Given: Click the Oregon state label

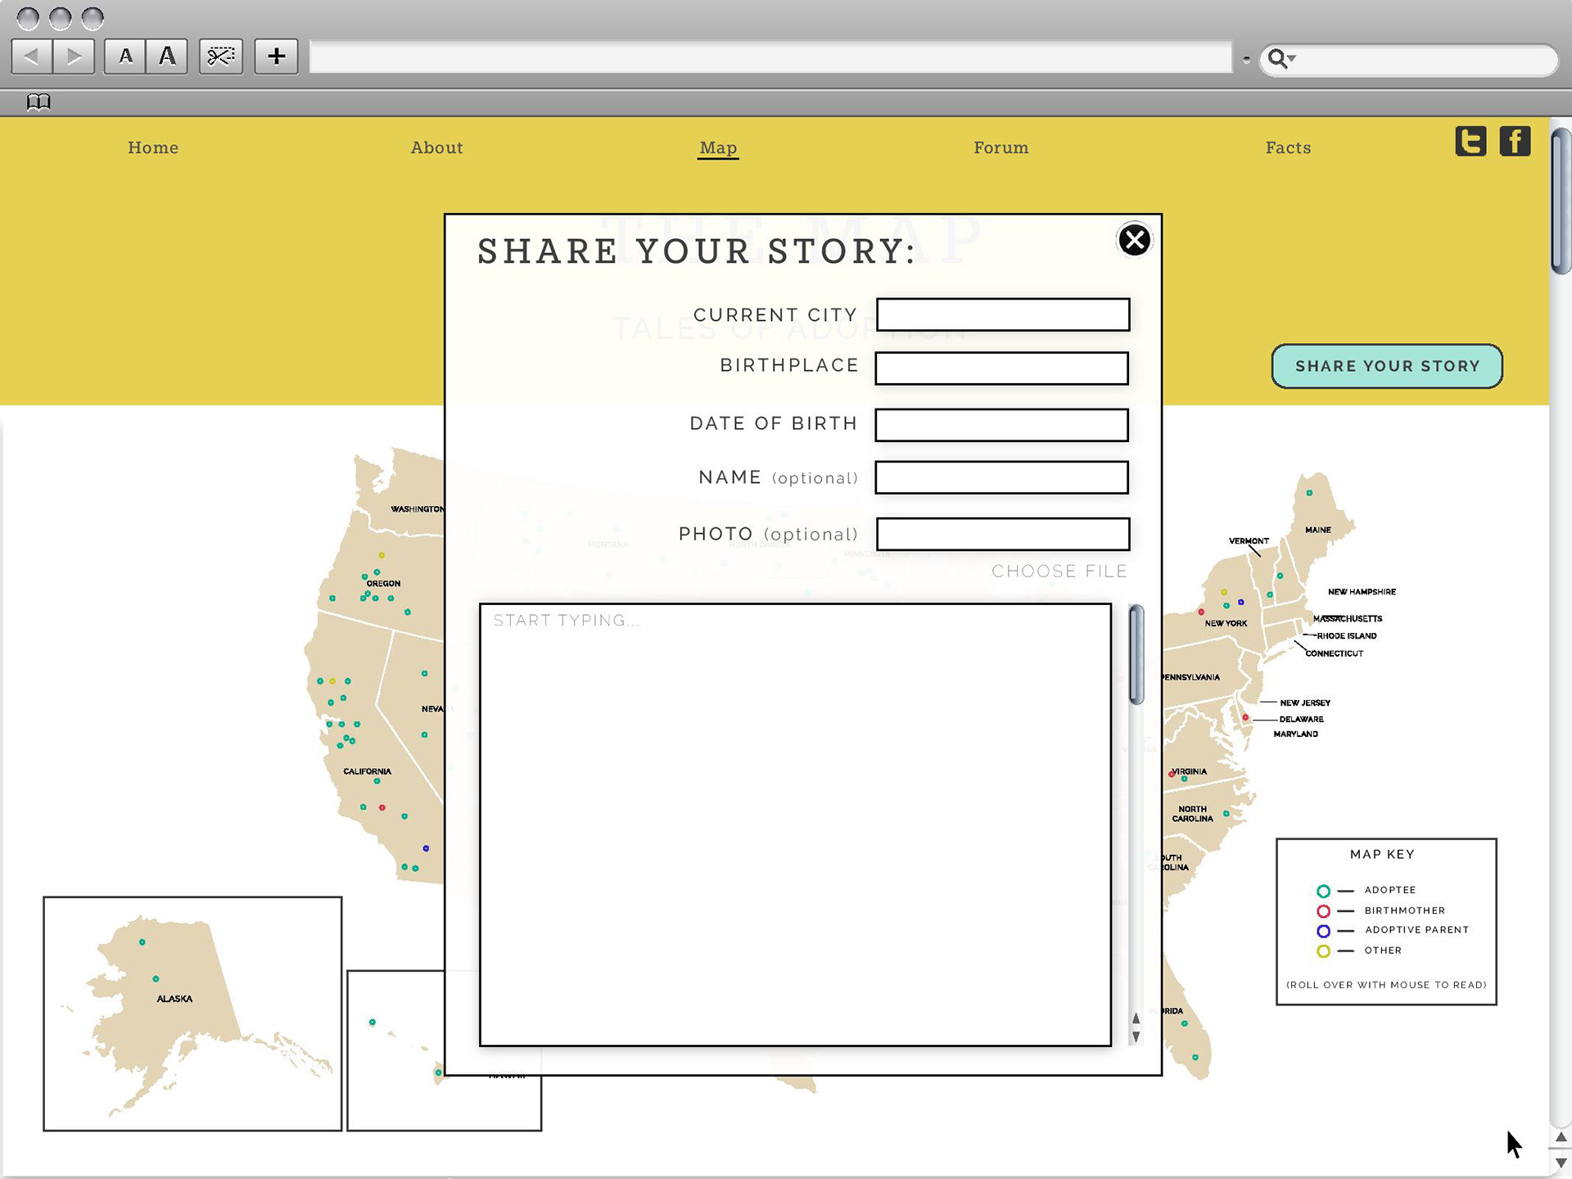Looking at the screenshot, I should (x=383, y=584).
